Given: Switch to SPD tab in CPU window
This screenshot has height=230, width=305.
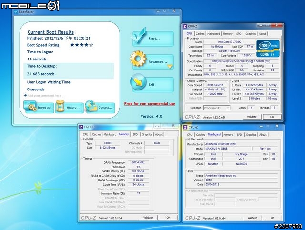Looking at the screenshot, I should pos(239,34).
